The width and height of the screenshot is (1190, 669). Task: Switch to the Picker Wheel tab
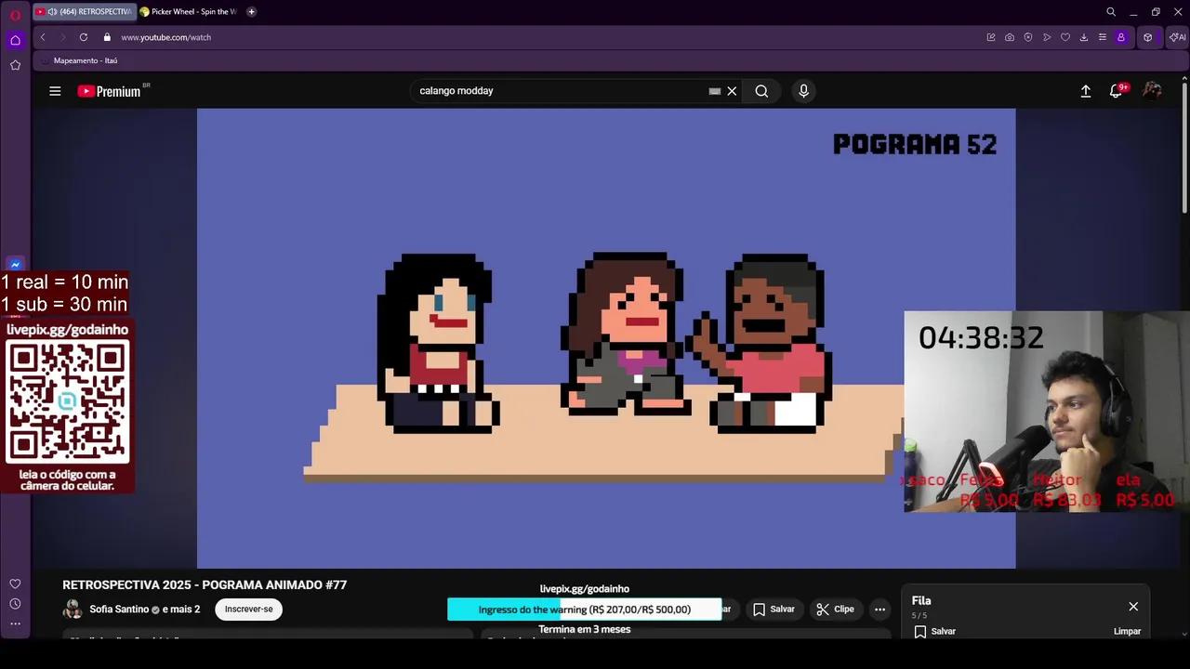[190, 12]
